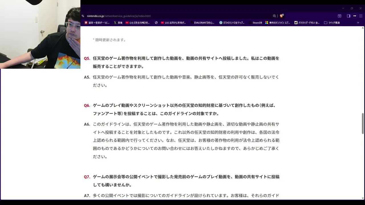Viewport: 365px width, 205px height.
Task: Click the globe icon bookmark
Action: pos(156,22)
